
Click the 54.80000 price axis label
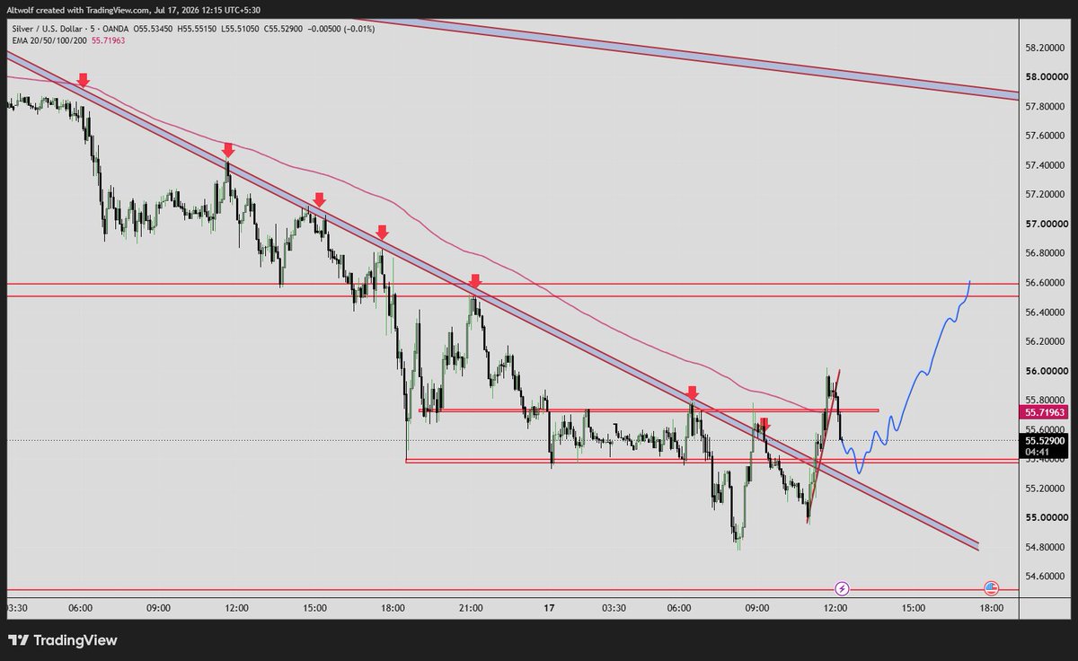[x=1045, y=547]
